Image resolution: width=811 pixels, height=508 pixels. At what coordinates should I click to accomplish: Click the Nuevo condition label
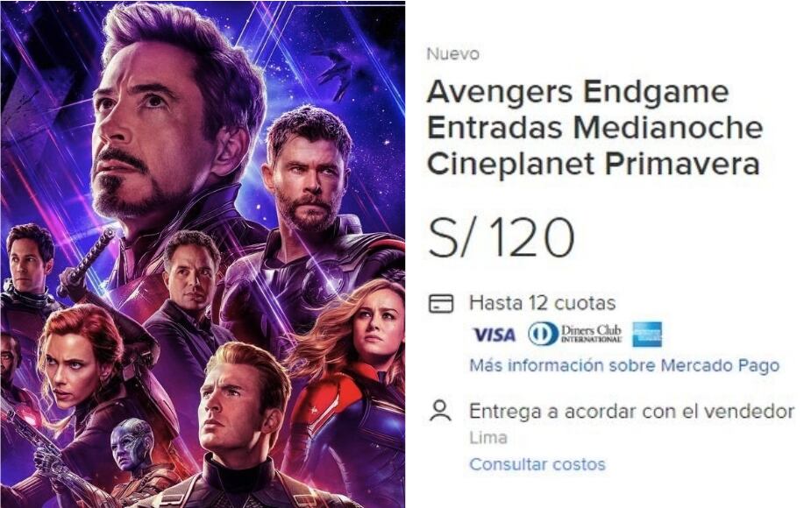452,53
